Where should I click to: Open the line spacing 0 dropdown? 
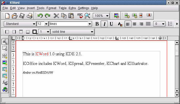(159, 24)
